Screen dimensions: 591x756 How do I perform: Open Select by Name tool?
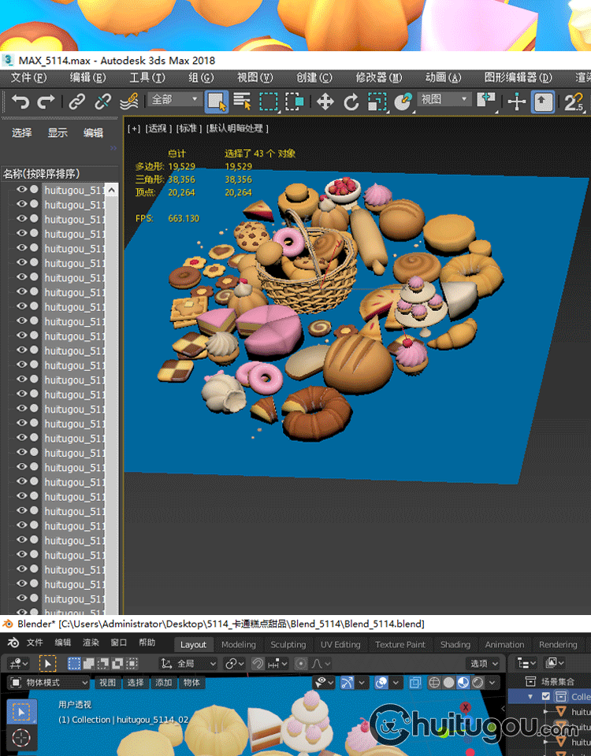pyautogui.click(x=242, y=102)
